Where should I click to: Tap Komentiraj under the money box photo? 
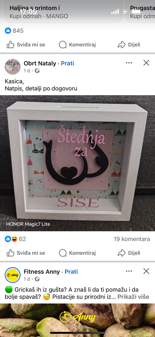(77, 253)
